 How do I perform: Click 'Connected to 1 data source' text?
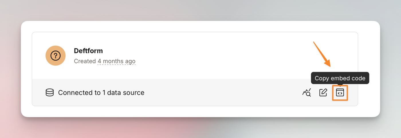pos(101,93)
